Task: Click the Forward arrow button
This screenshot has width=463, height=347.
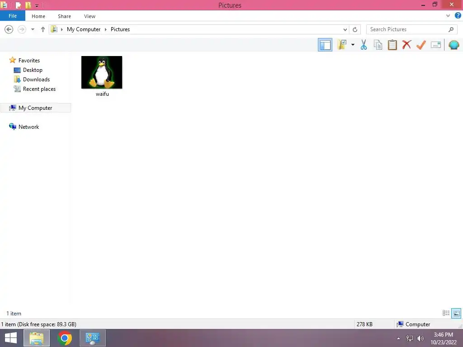Action: [x=22, y=29]
